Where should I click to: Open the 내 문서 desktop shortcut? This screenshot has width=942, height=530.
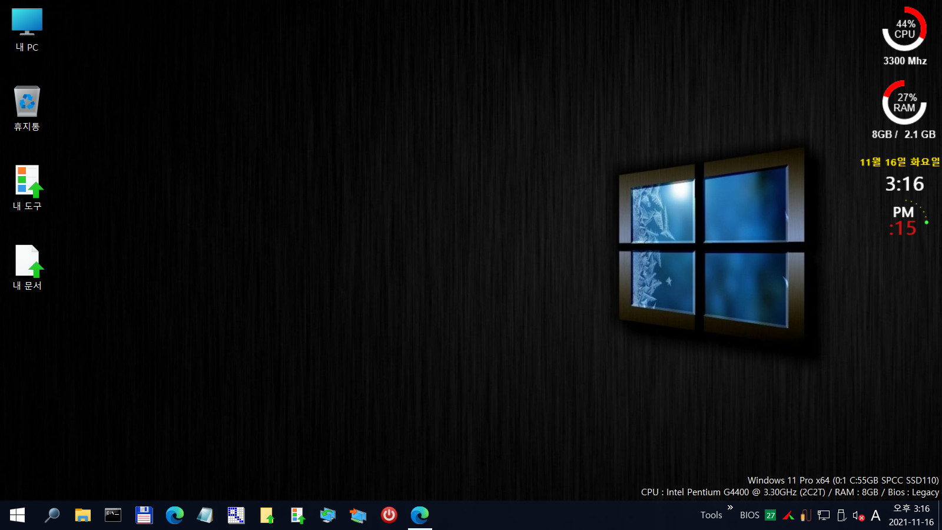[x=27, y=267]
